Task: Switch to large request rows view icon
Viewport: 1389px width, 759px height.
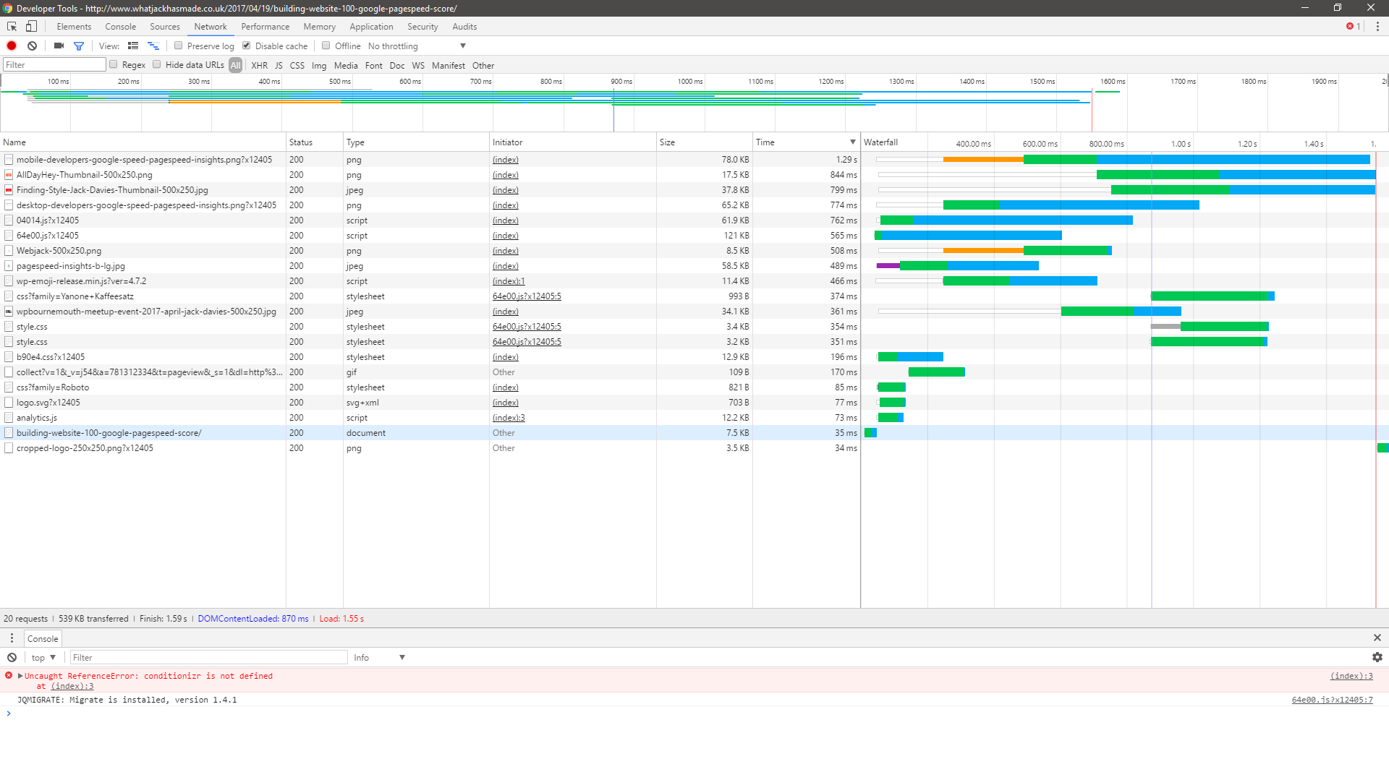Action: pyautogui.click(x=133, y=46)
